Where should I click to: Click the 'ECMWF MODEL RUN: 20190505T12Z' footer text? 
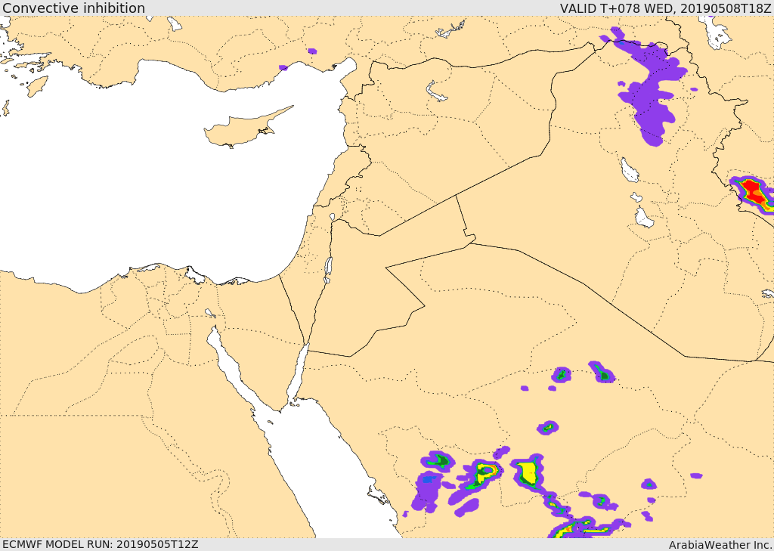pos(101,544)
